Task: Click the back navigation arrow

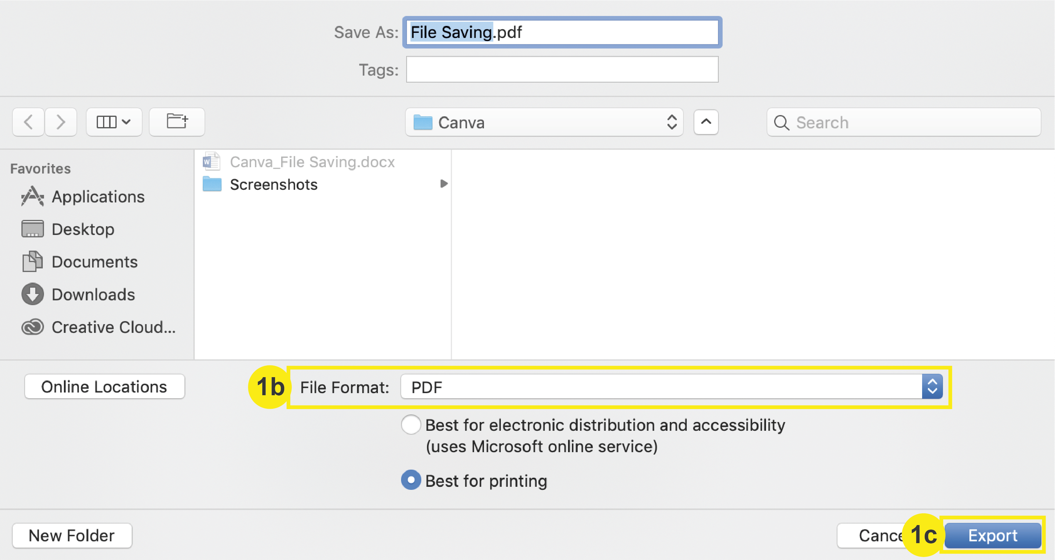Action: click(28, 122)
